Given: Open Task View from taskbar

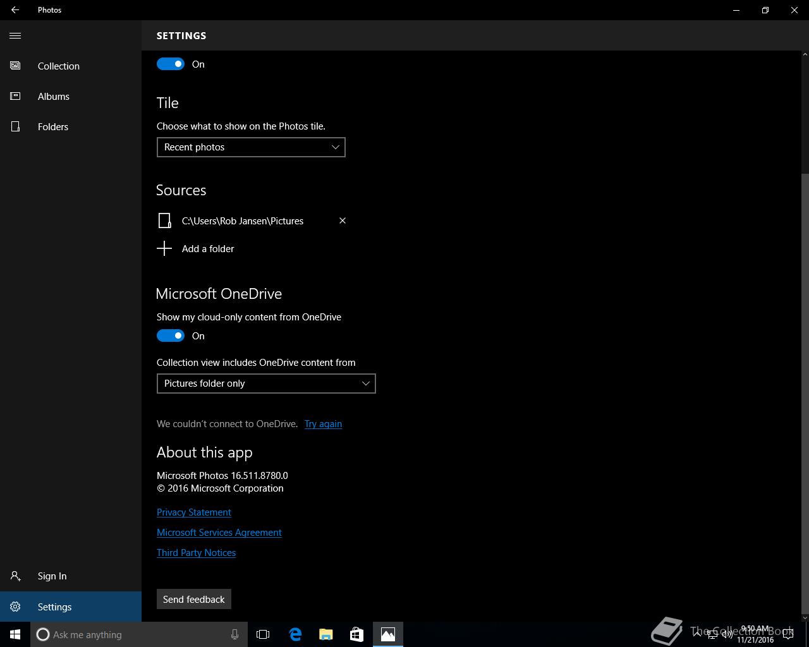Looking at the screenshot, I should click(x=263, y=634).
